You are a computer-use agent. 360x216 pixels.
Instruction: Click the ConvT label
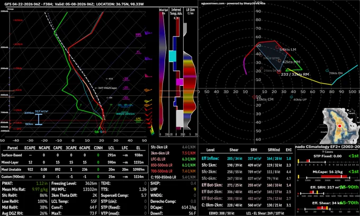[57, 208]
